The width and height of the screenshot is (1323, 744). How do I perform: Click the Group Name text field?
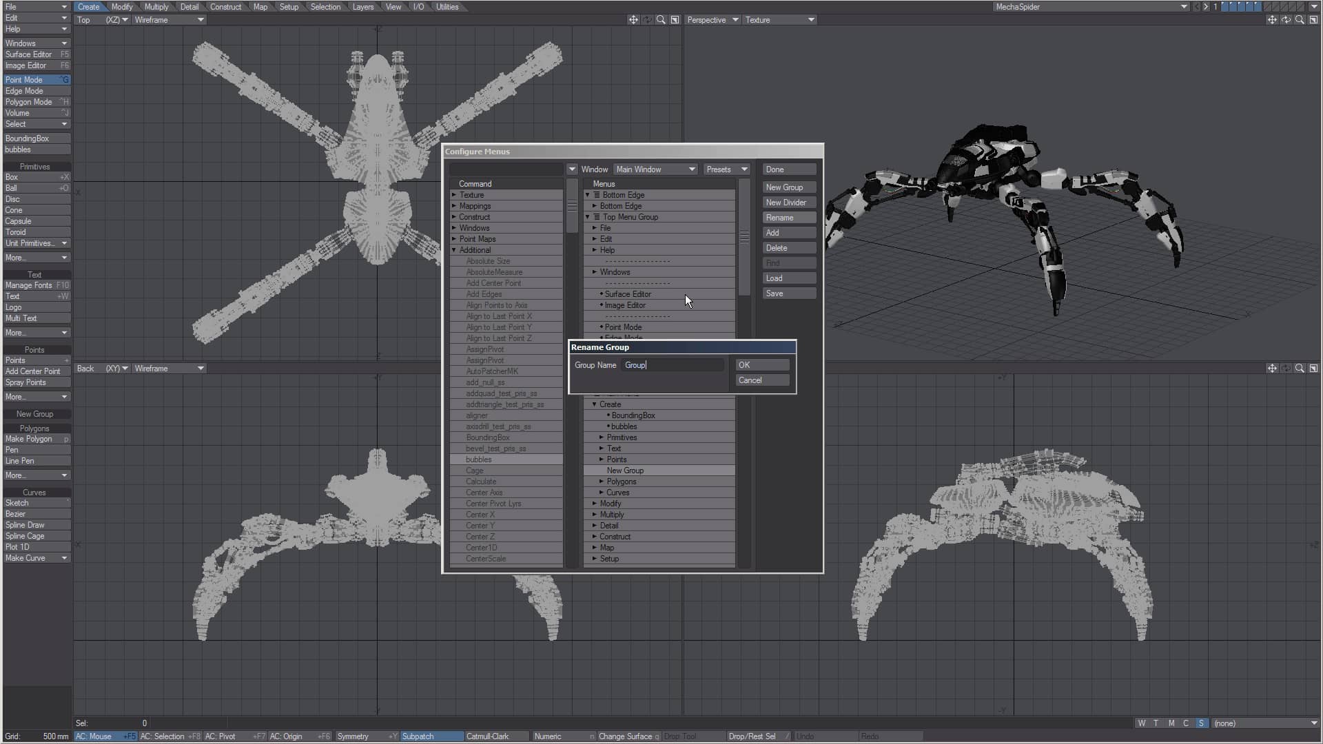click(672, 364)
